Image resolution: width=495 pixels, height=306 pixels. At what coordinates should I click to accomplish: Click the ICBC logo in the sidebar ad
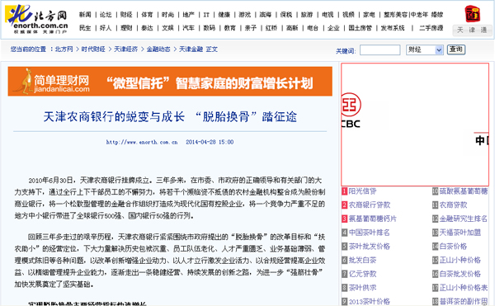click(351, 111)
